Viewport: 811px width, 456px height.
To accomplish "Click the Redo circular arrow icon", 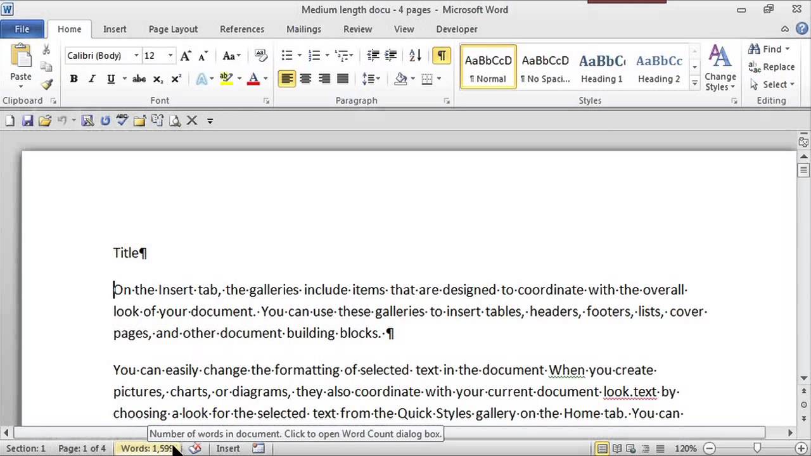I will (105, 120).
